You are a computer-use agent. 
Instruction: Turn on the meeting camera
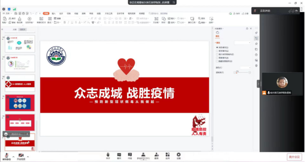click(21, 157)
